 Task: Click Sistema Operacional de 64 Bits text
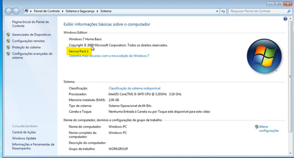pos(130,106)
